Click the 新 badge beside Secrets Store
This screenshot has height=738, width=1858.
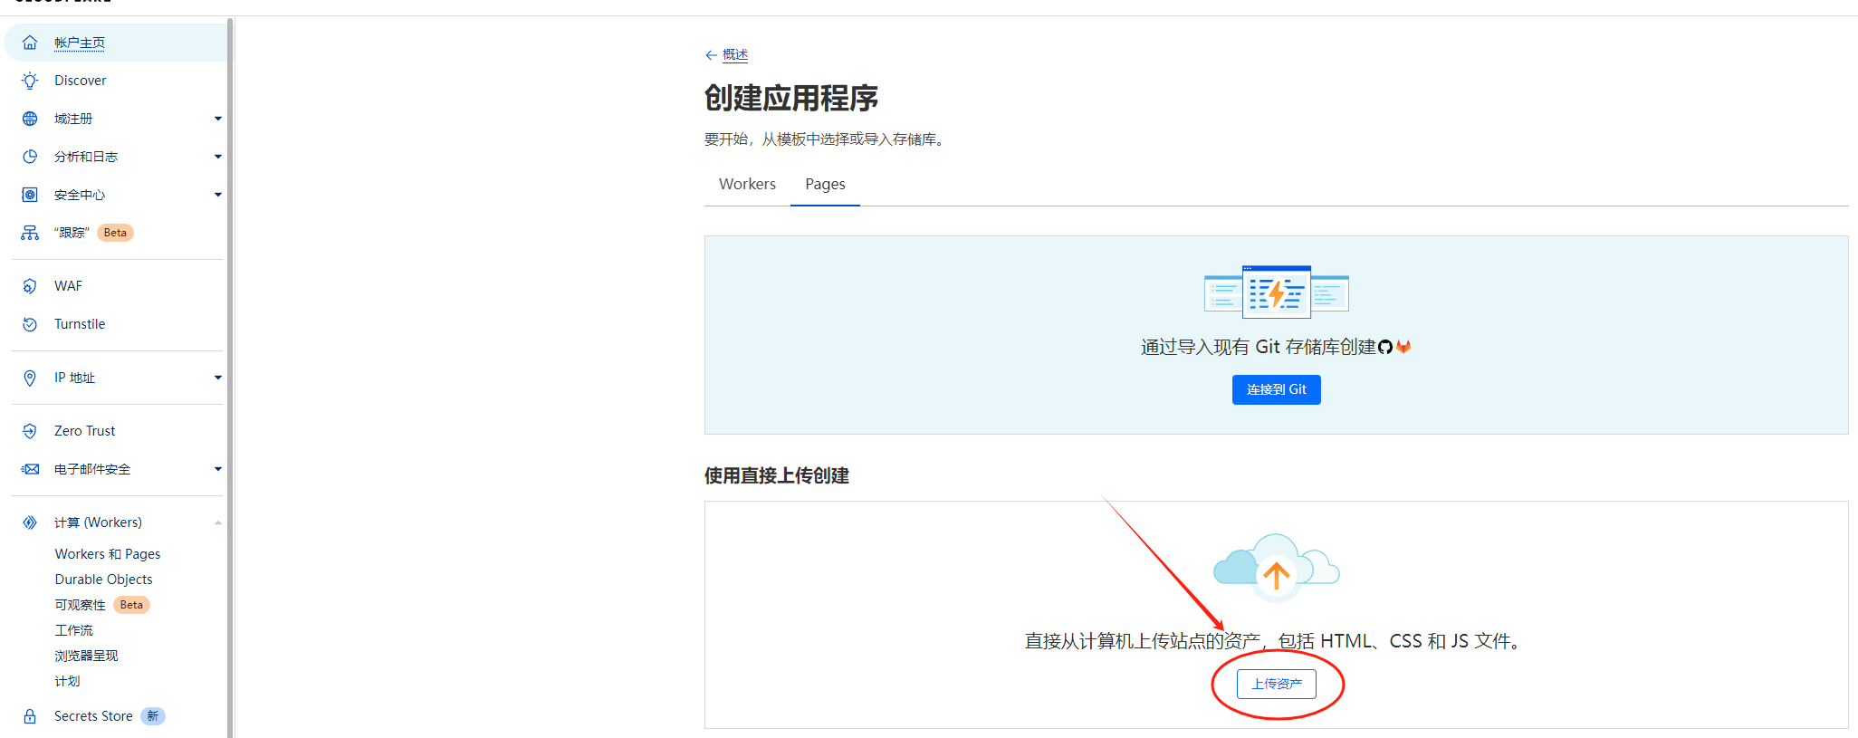click(153, 716)
